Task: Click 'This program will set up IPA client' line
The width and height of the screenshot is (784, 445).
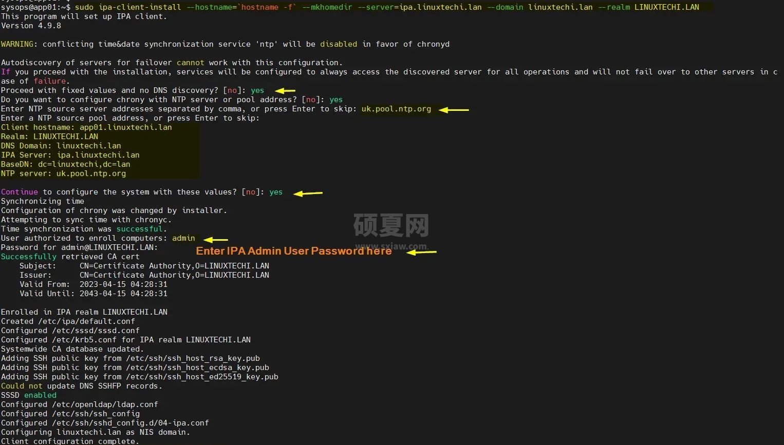Action: pos(84,16)
